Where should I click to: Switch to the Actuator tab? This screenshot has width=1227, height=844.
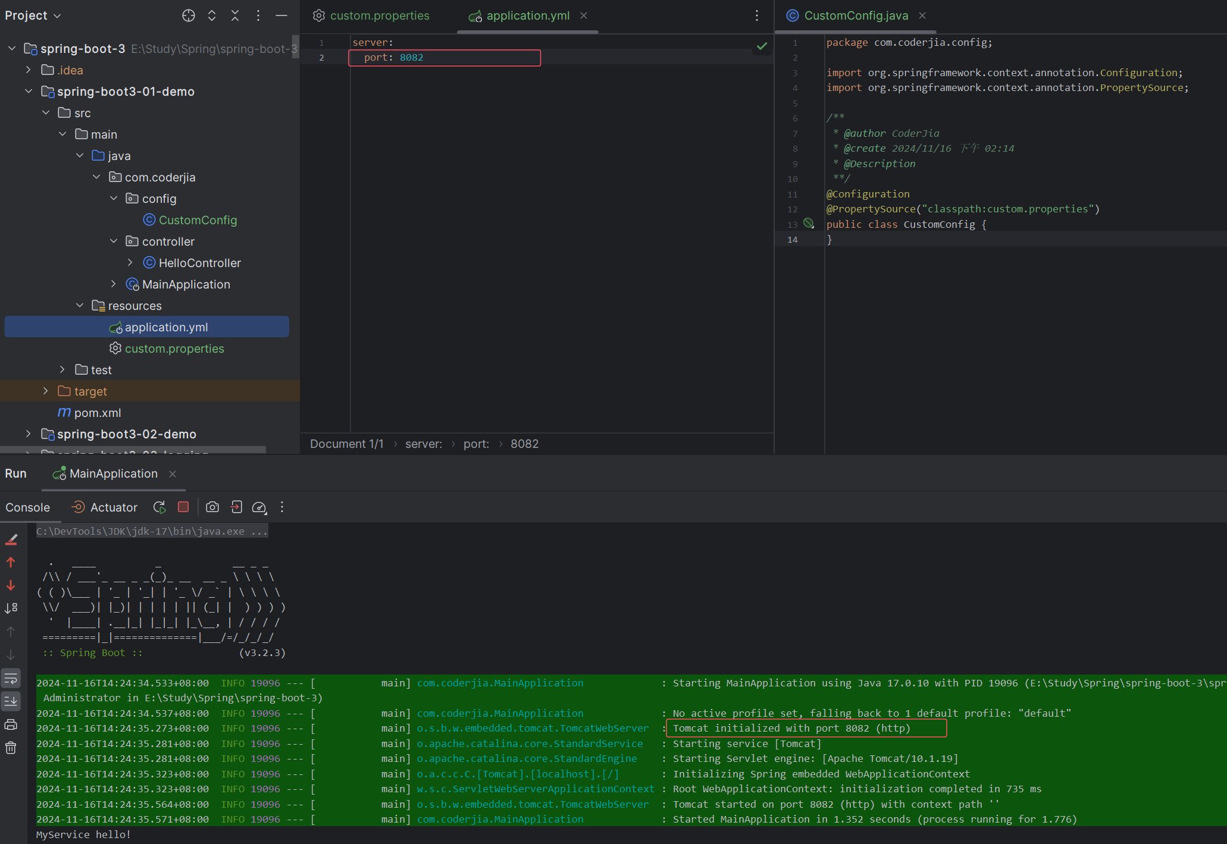pos(105,507)
